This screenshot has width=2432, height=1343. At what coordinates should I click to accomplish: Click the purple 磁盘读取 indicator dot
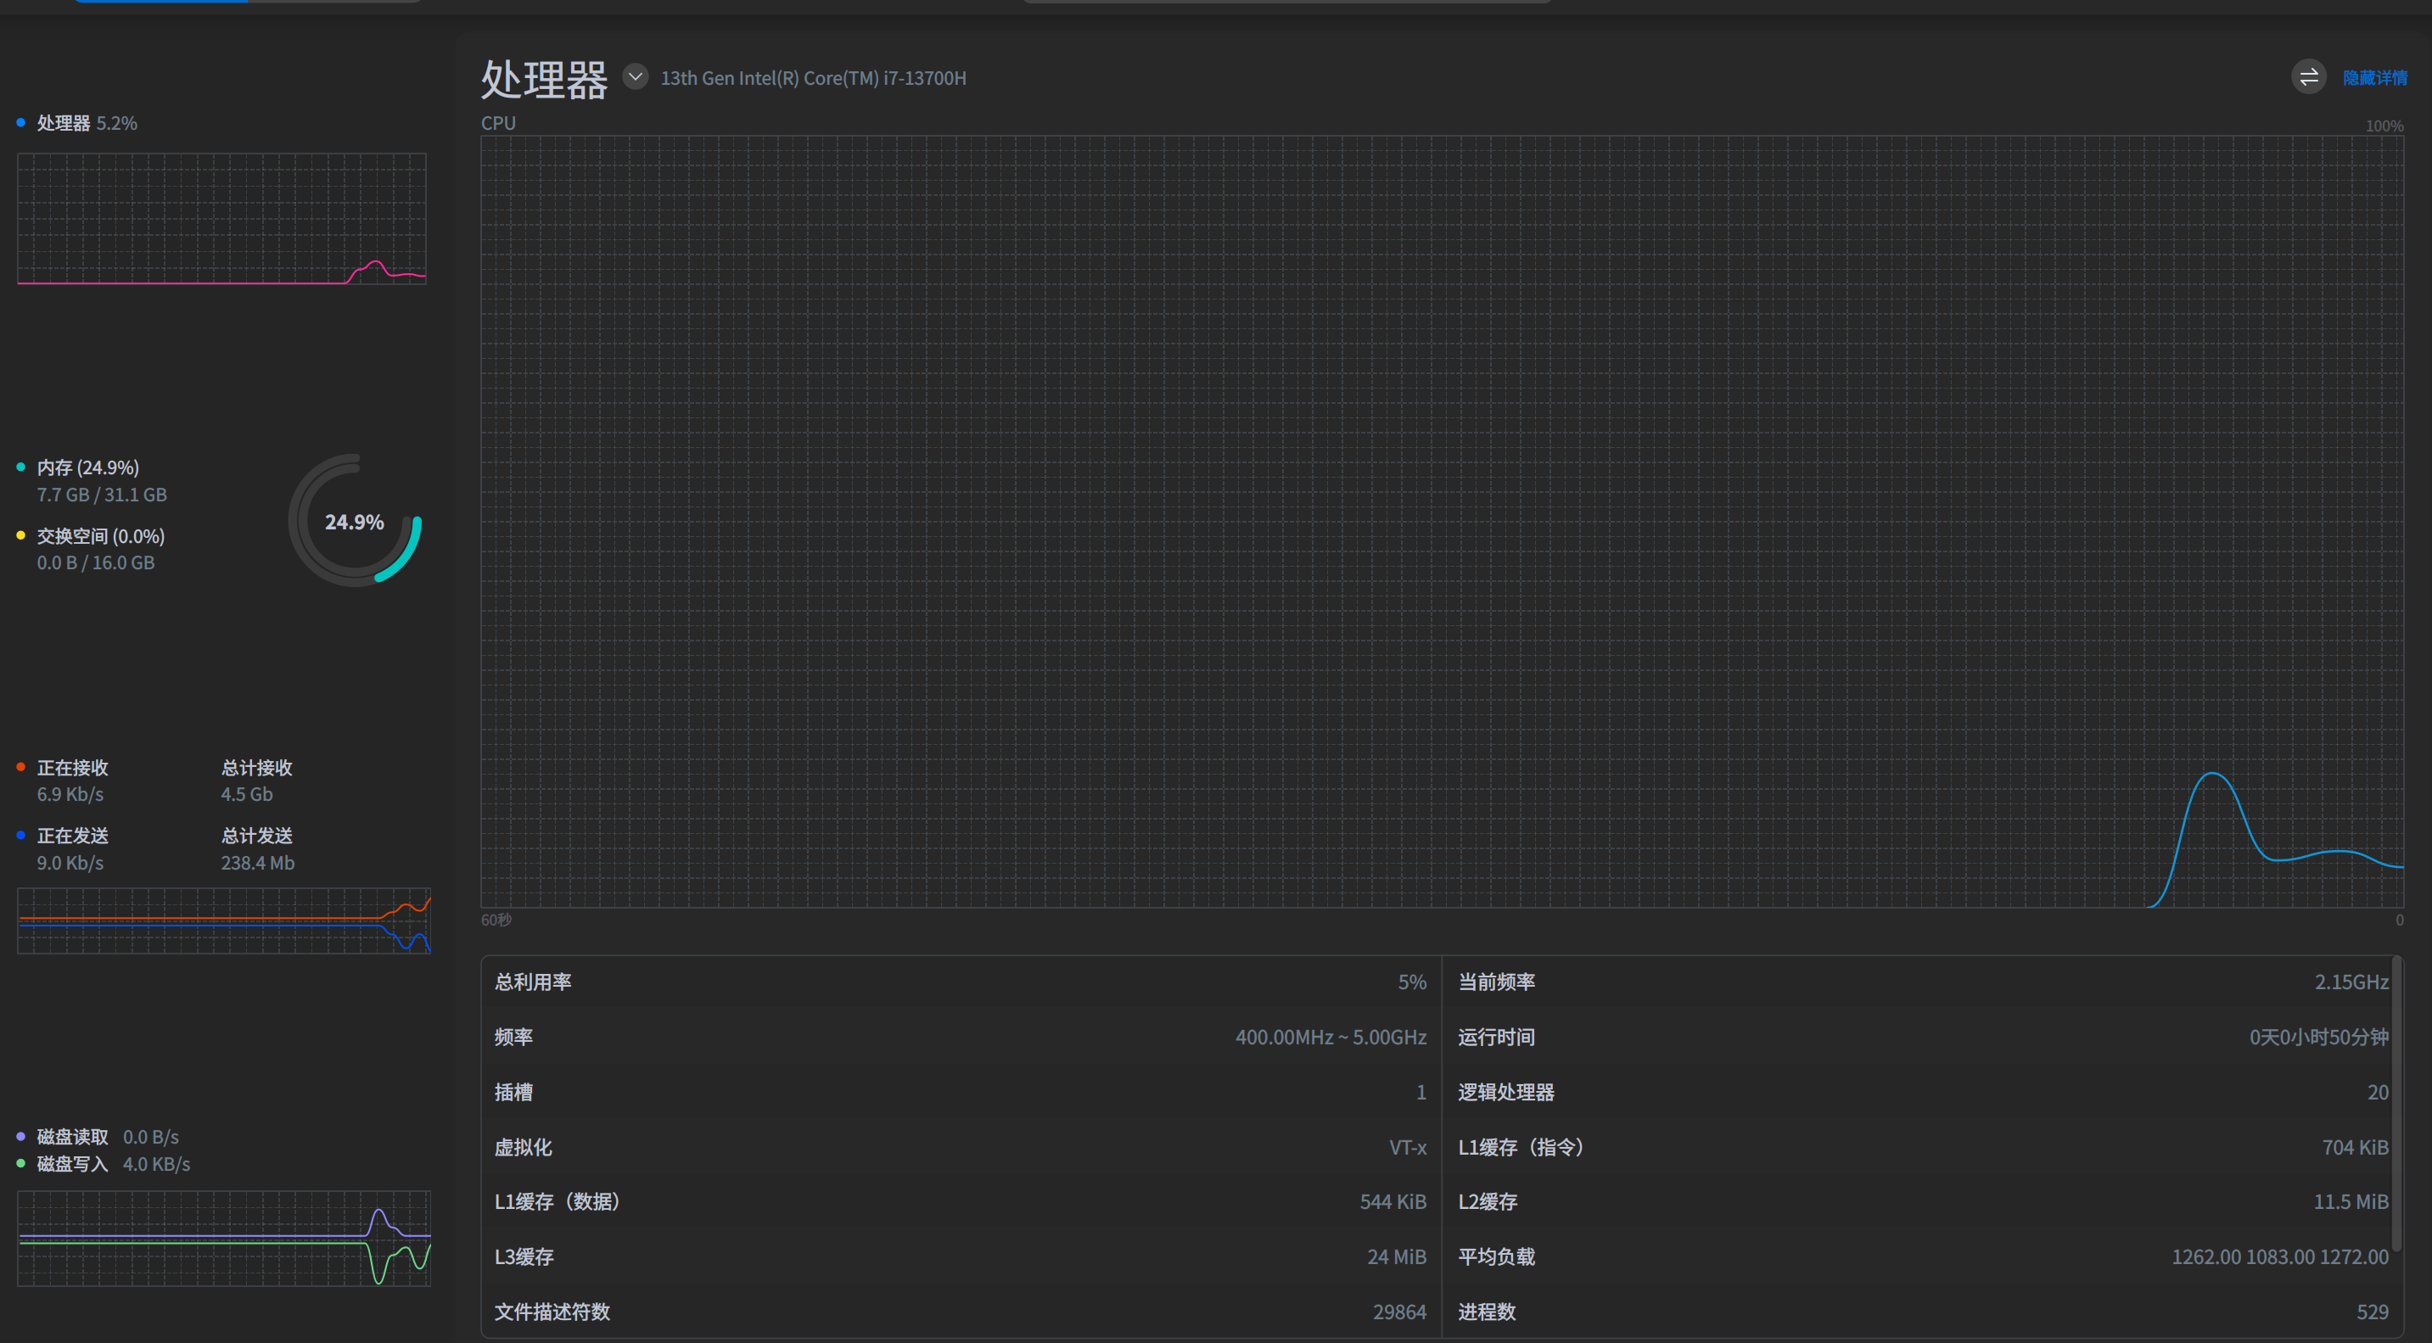point(20,1136)
